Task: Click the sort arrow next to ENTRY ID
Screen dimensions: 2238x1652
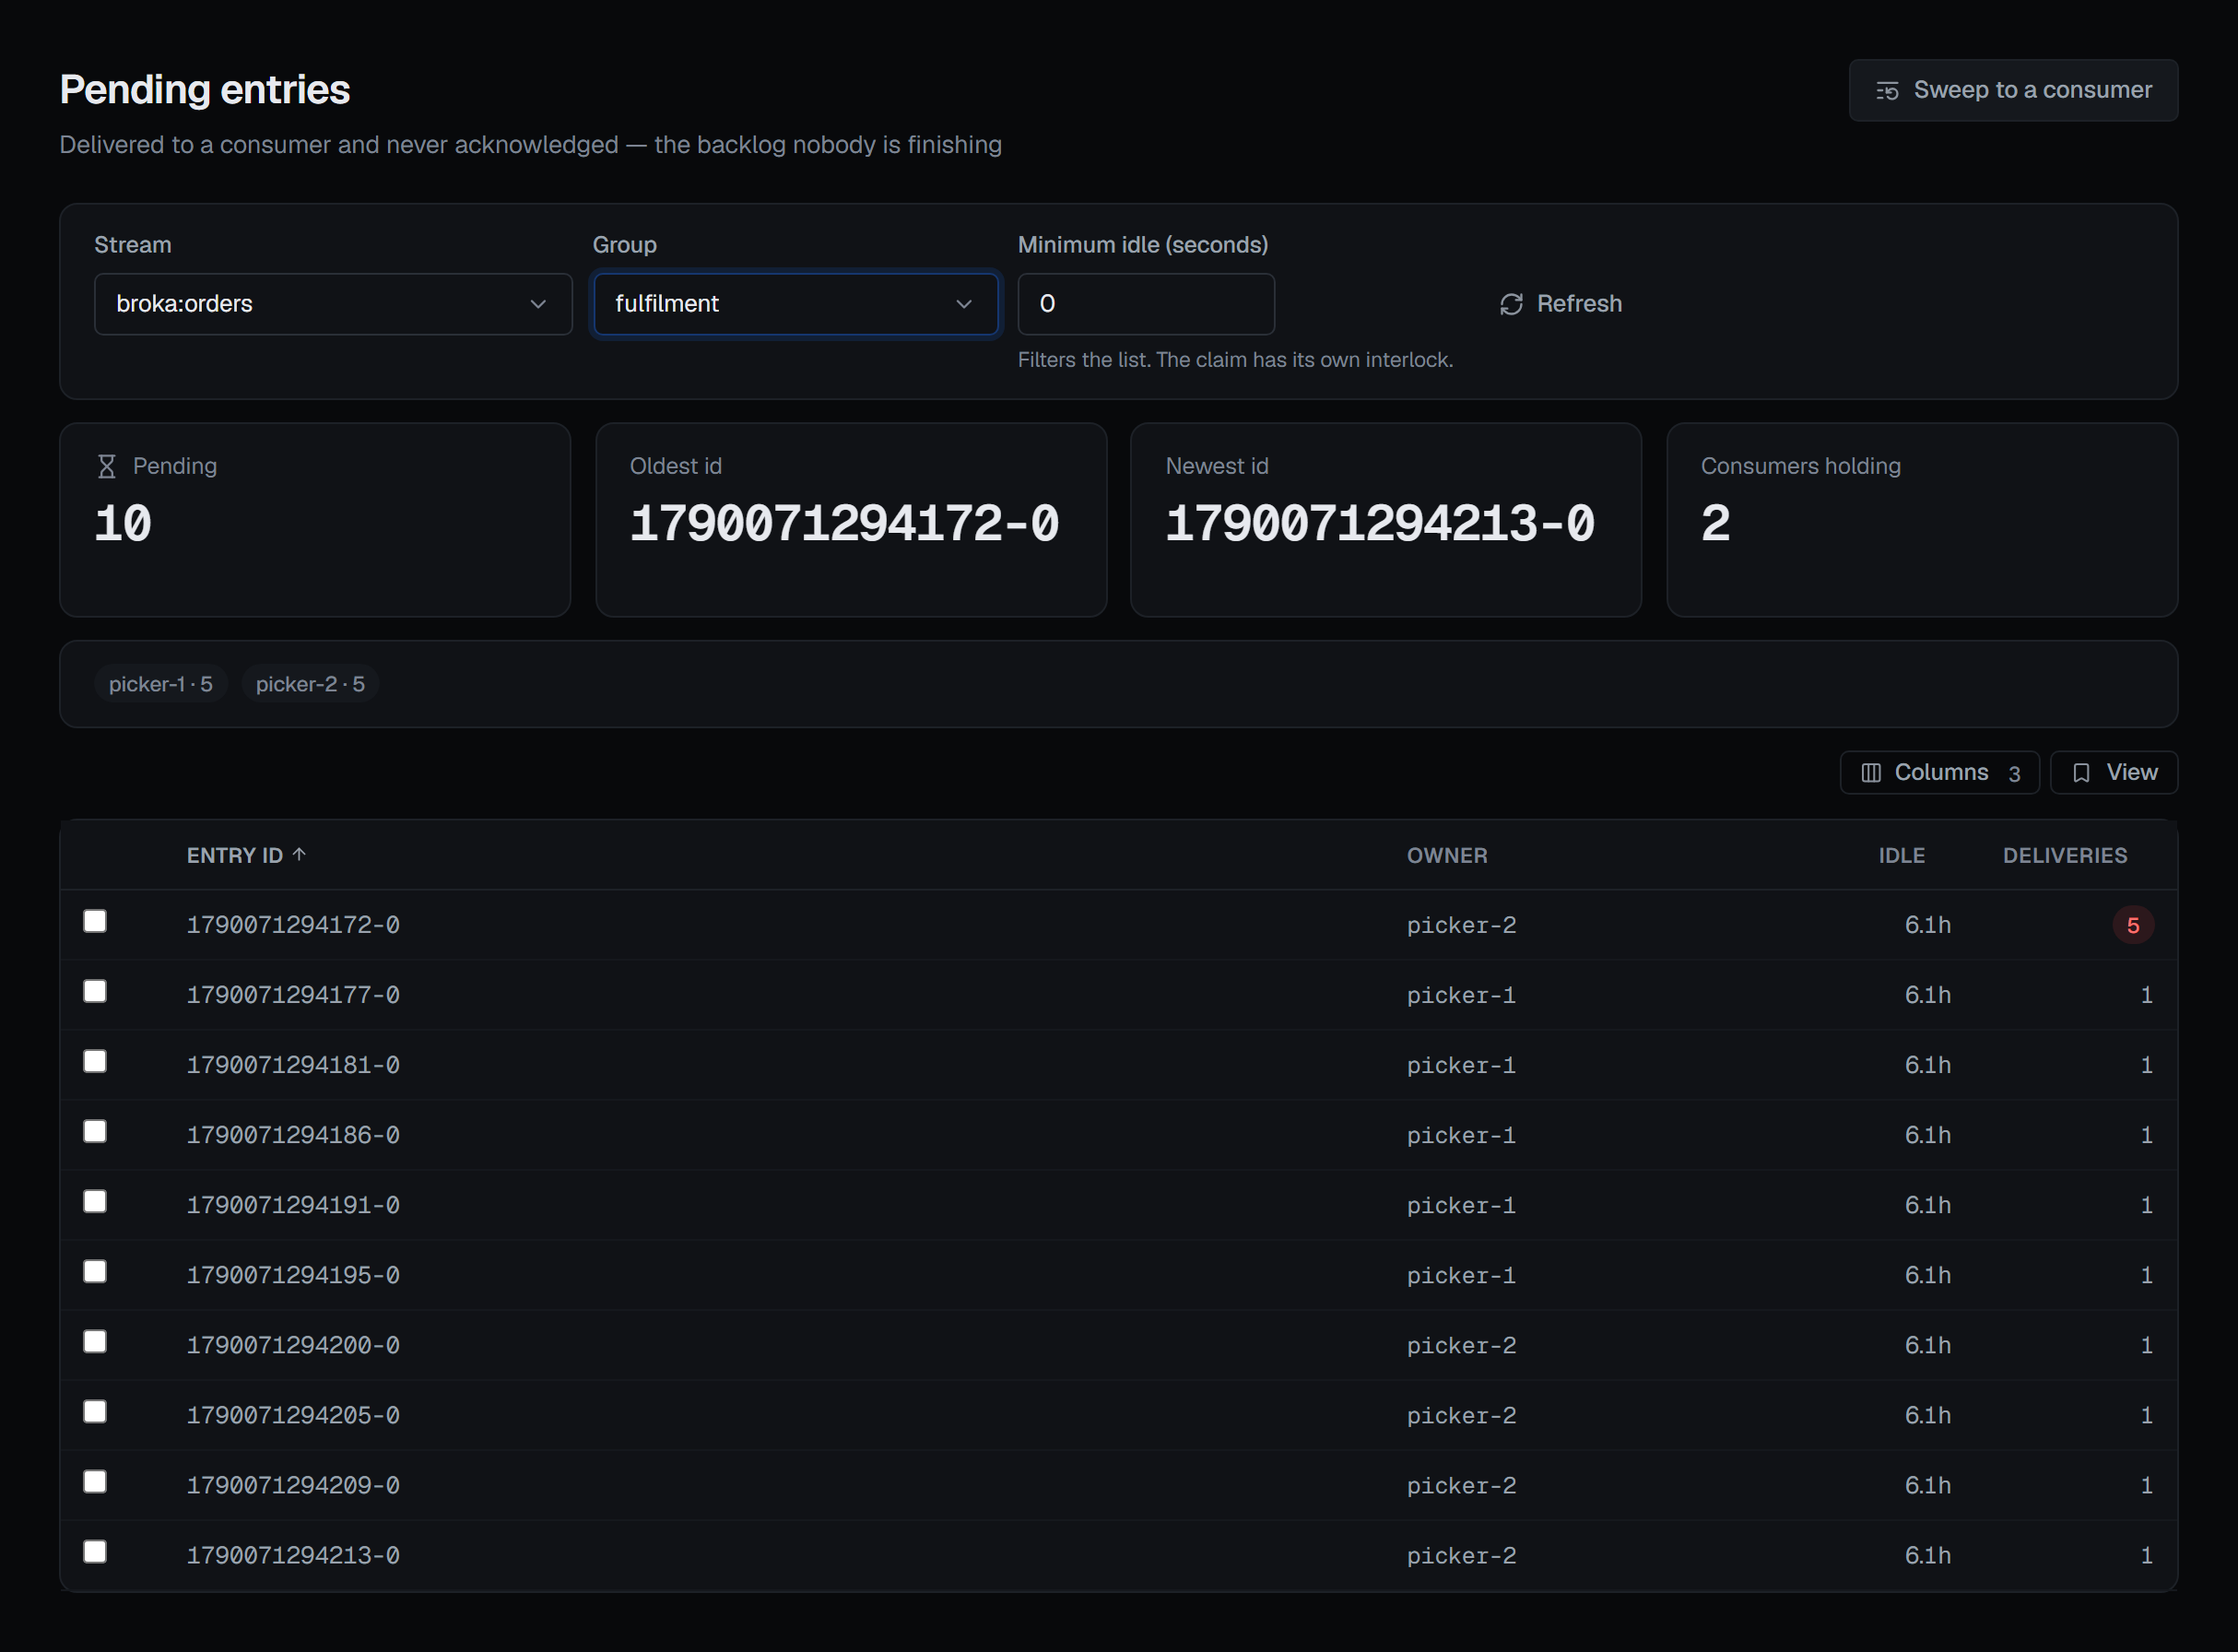Action: (x=299, y=854)
